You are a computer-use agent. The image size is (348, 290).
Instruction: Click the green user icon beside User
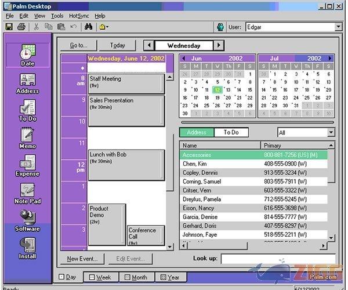click(x=220, y=27)
